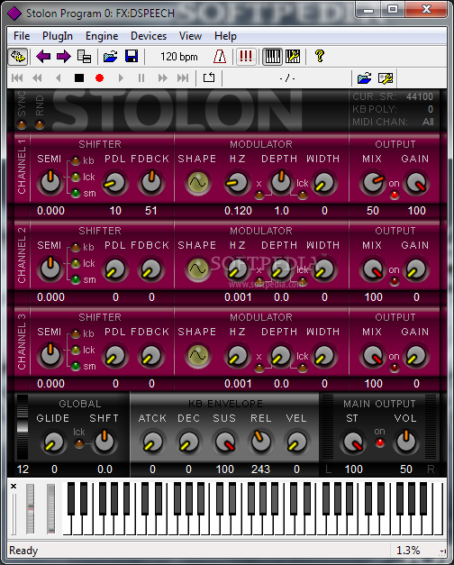Click the fast rewind transport button
This screenshot has height=565, width=454.
click(37, 78)
